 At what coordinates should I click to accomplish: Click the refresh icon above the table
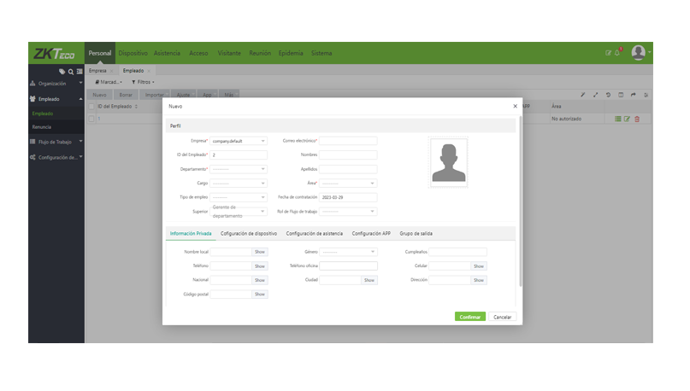[x=608, y=95]
